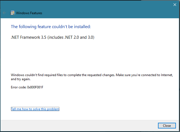Click the 'Windows couldn't find required files' message
The width and height of the screenshot is (180, 132).
[92, 77]
